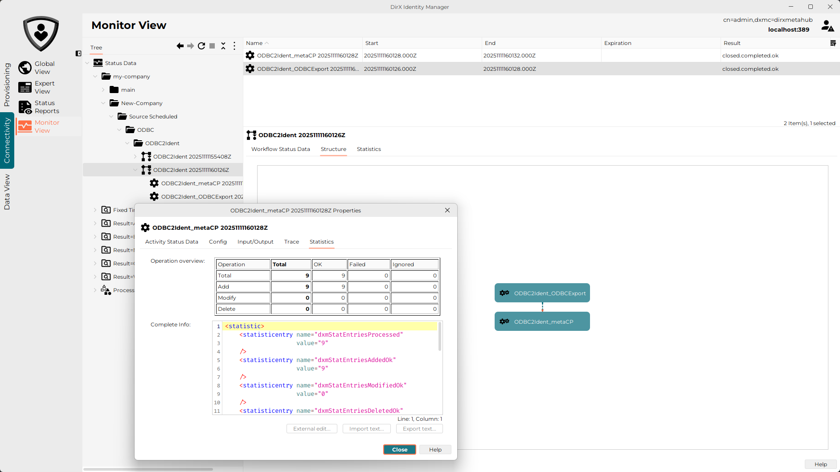The image size is (840, 472).
Task: Click Close button in properties dialog
Action: 400,450
